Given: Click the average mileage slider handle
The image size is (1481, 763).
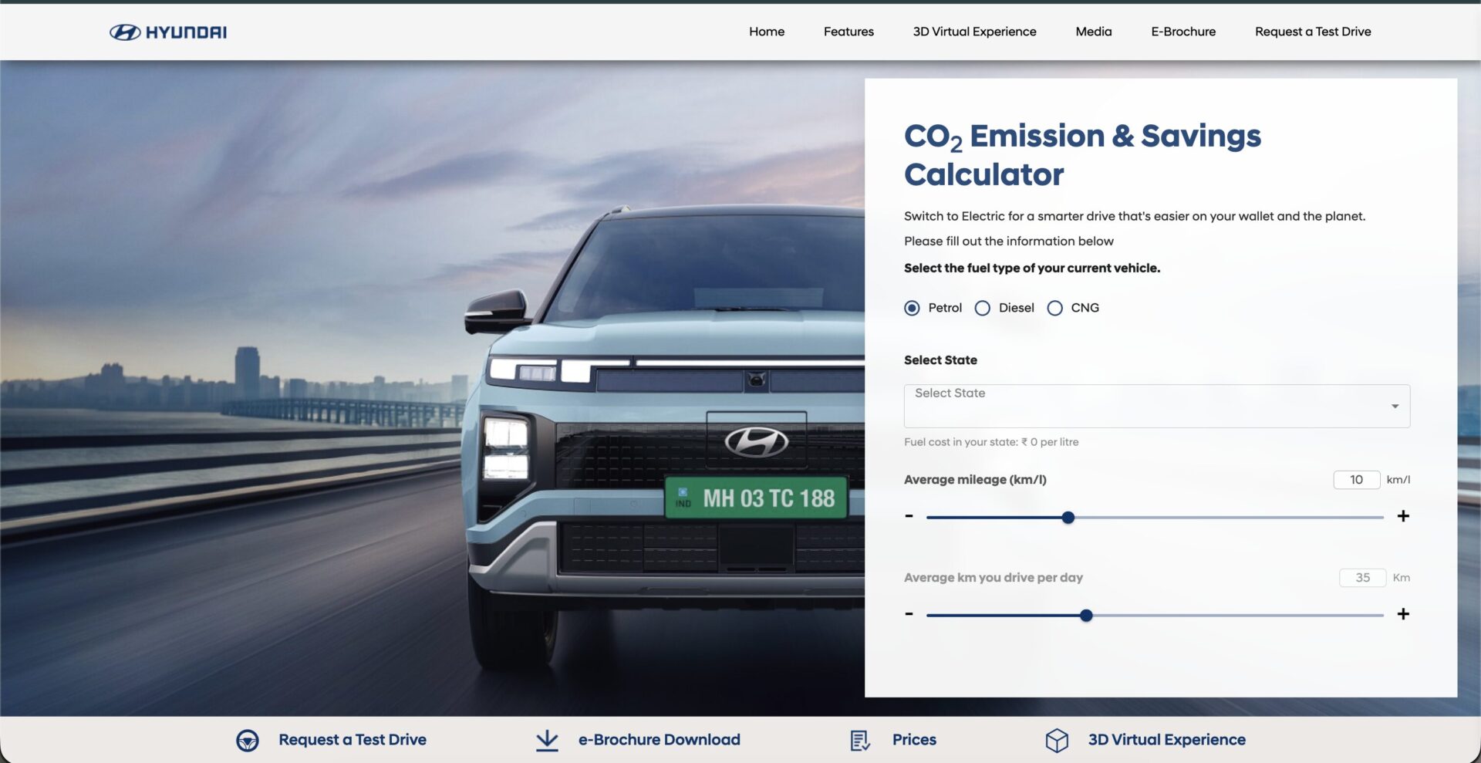Looking at the screenshot, I should click(1068, 518).
